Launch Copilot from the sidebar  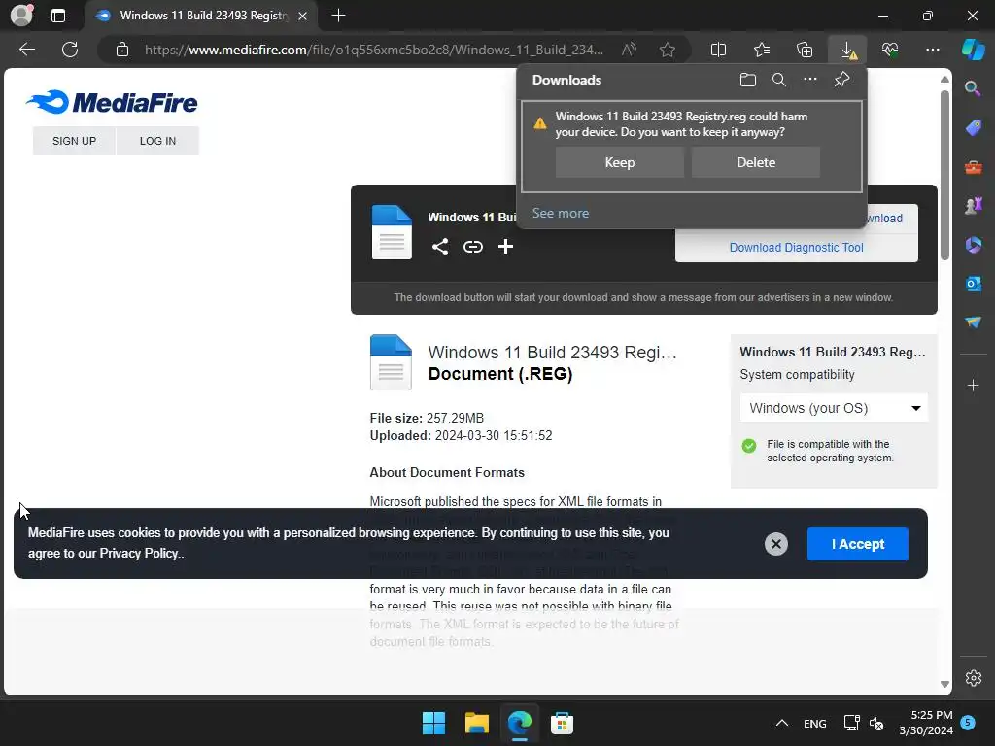point(973,50)
